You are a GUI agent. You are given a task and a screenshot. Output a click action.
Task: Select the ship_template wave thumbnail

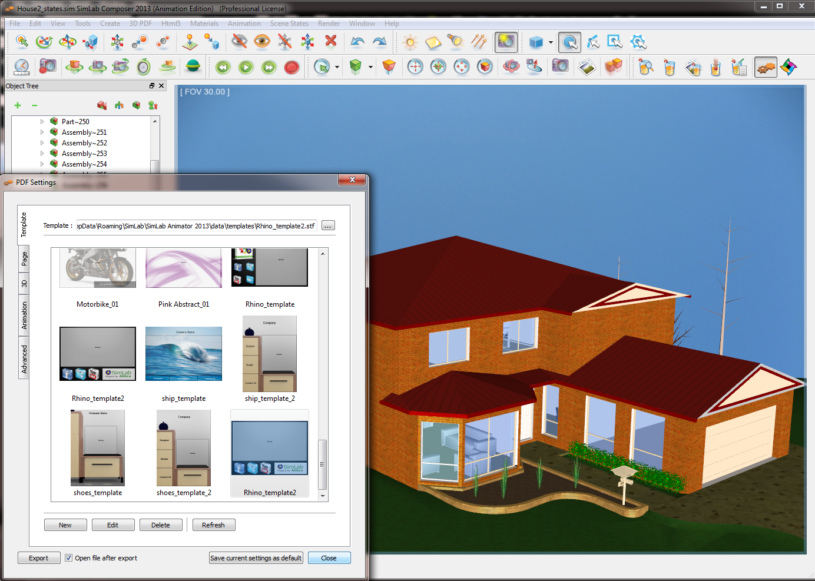(184, 354)
